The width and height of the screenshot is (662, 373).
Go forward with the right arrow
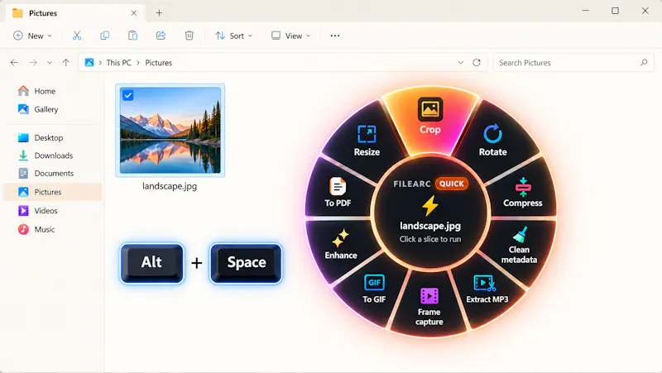33,63
